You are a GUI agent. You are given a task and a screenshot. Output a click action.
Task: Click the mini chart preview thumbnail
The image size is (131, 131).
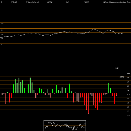tap(65, 125)
